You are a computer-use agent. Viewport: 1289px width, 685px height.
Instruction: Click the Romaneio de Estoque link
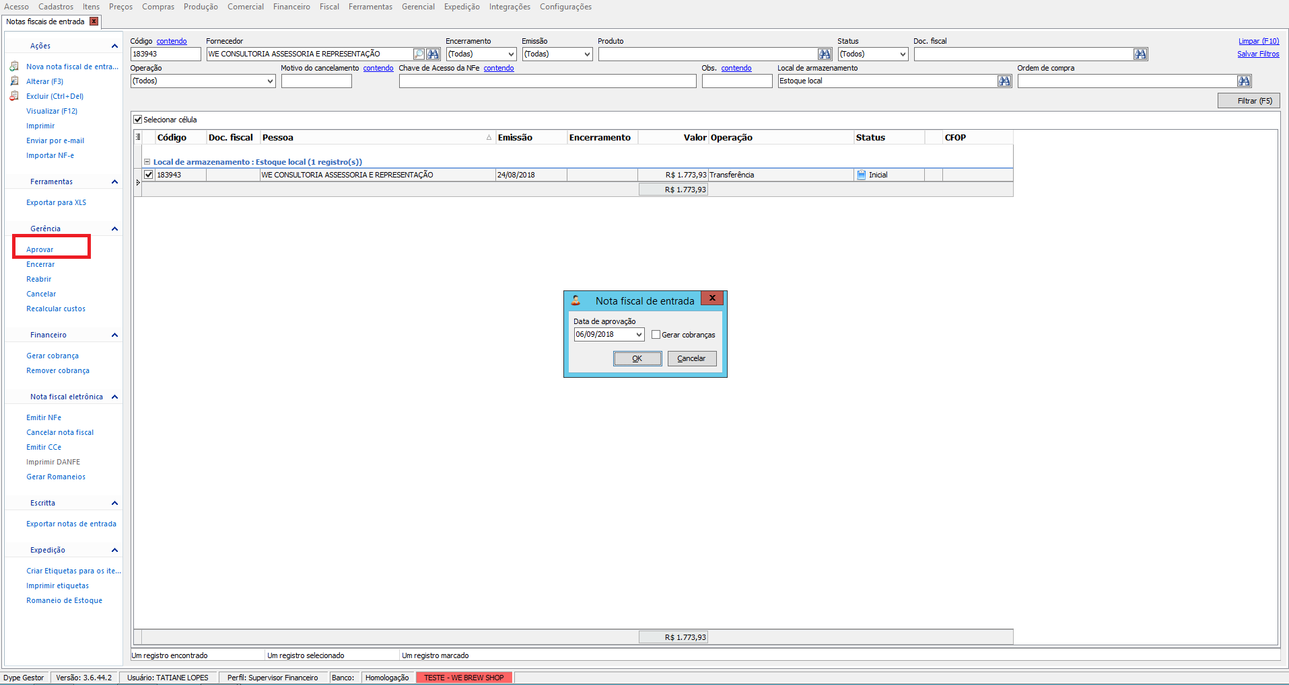[x=64, y=600]
